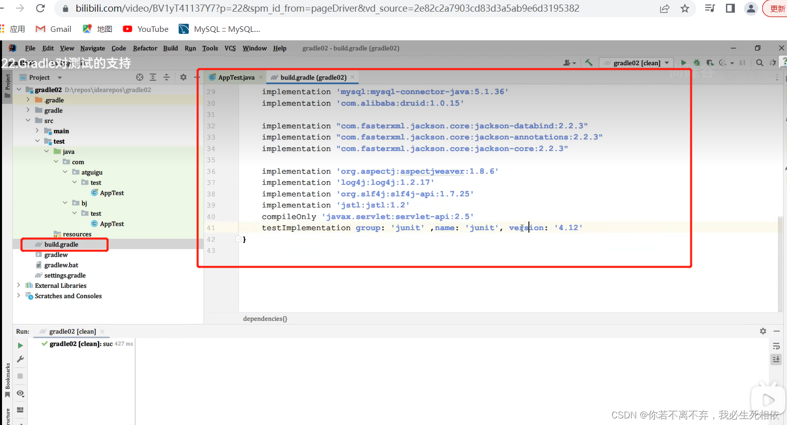Click the dependencies{} breadcrumb
Screen dimensions: 787x425
[265, 319]
